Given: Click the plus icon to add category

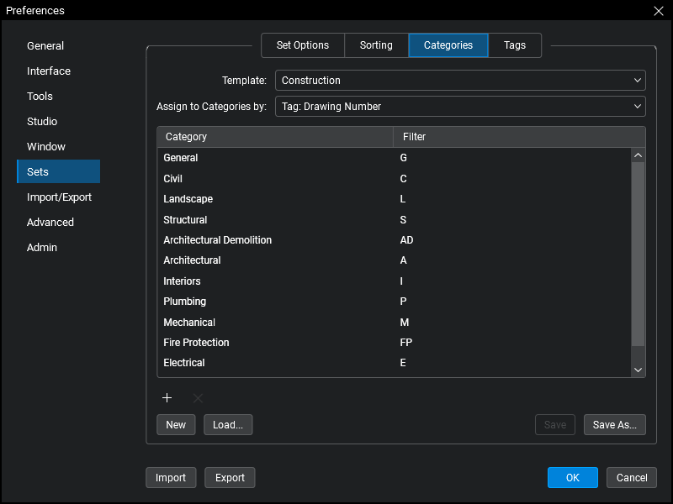Looking at the screenshot, I should (x=167, y=398).
